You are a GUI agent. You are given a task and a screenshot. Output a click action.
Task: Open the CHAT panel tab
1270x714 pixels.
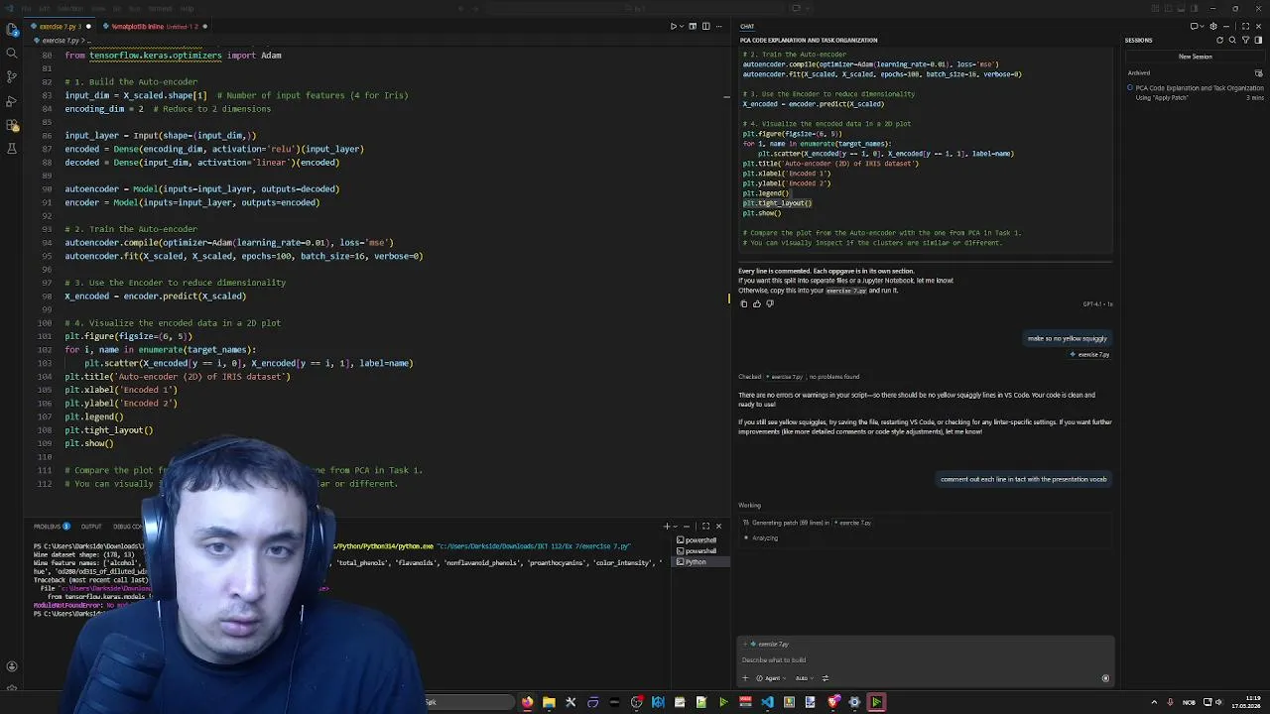pos(747,26)
